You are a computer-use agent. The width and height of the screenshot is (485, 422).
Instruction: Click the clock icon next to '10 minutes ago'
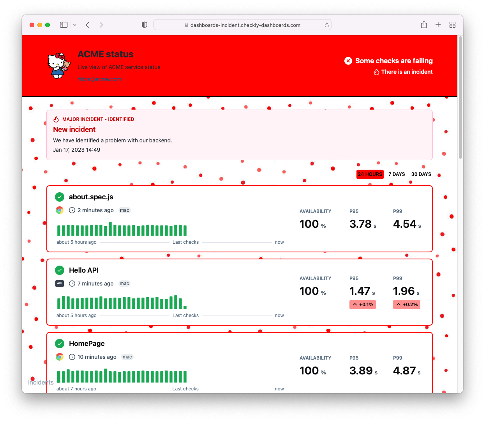click(x=72, y=357)
